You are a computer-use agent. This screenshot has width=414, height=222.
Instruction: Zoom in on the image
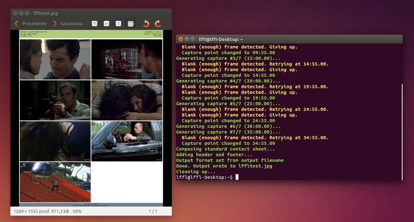click(x=95, y=23)
